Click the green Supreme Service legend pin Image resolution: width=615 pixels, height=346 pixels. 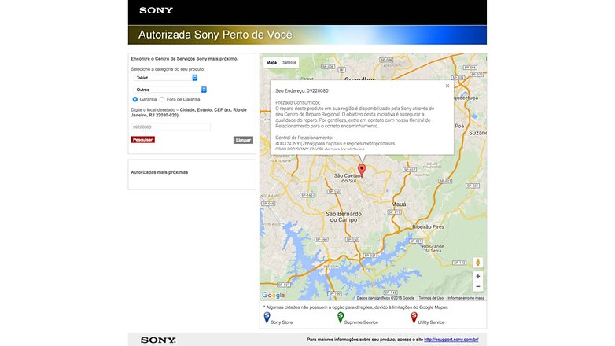(341, 318)
